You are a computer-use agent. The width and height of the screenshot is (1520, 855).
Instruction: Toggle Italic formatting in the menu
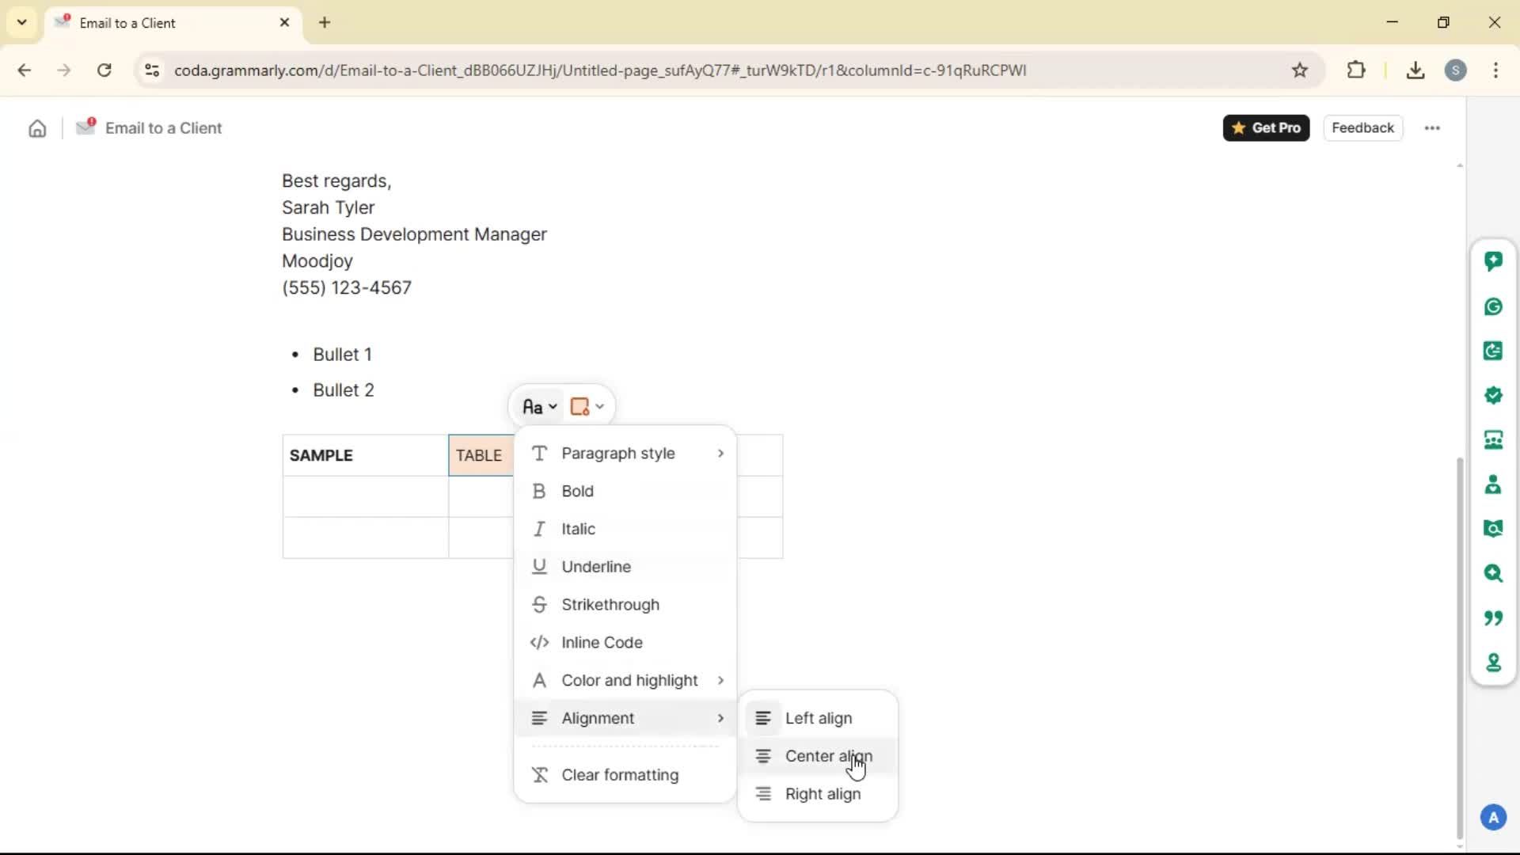578,529
